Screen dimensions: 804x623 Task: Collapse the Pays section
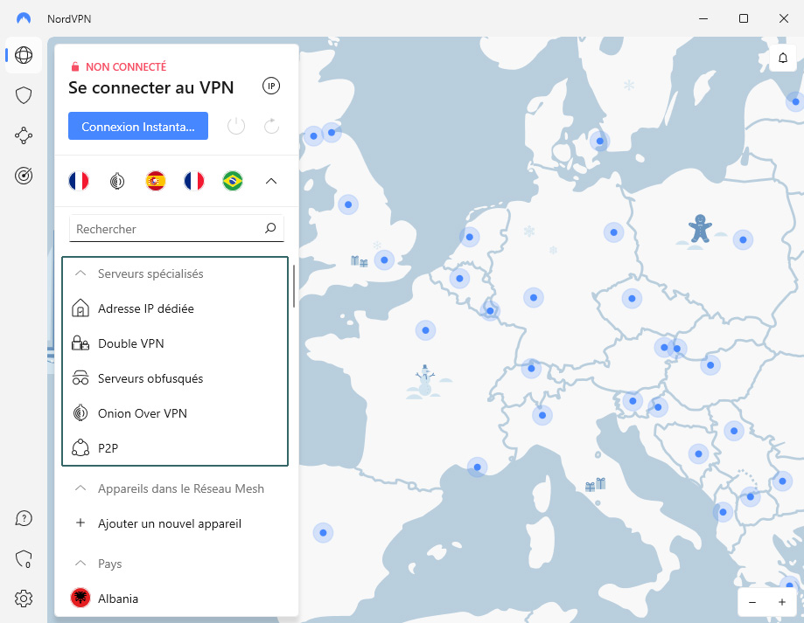coord(80,563)
